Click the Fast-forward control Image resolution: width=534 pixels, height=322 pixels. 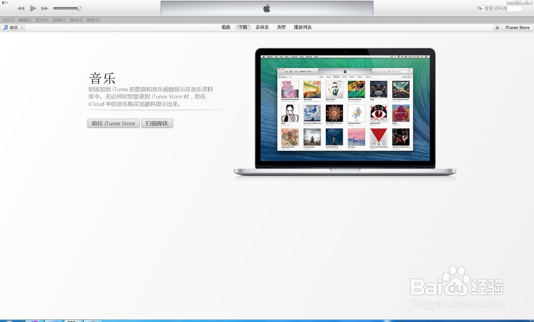pos(45,8)
